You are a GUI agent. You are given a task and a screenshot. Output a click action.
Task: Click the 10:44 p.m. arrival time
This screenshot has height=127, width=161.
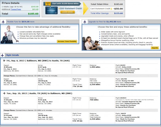pos(43,81)
